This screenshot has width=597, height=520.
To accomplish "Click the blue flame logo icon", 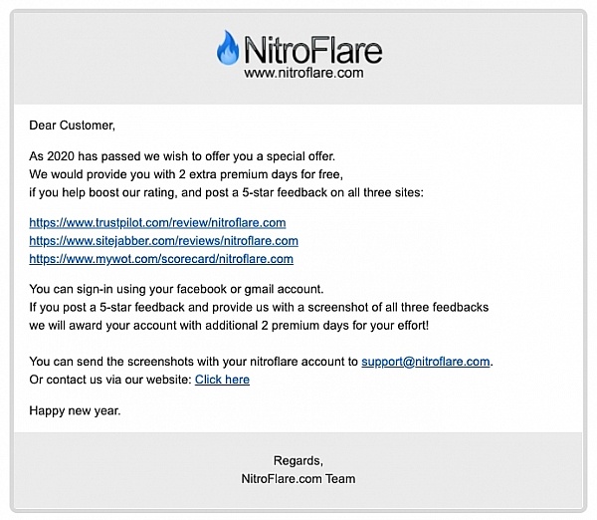I will point(228,48).
